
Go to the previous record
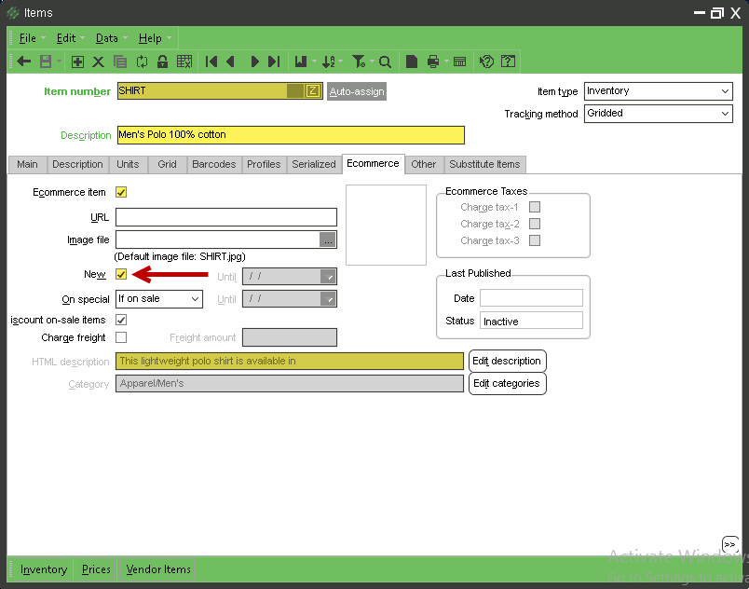tap(231, 62)
